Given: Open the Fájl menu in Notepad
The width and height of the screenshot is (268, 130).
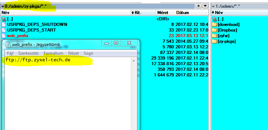Looking at the screenshot, I should pos(10,53).
